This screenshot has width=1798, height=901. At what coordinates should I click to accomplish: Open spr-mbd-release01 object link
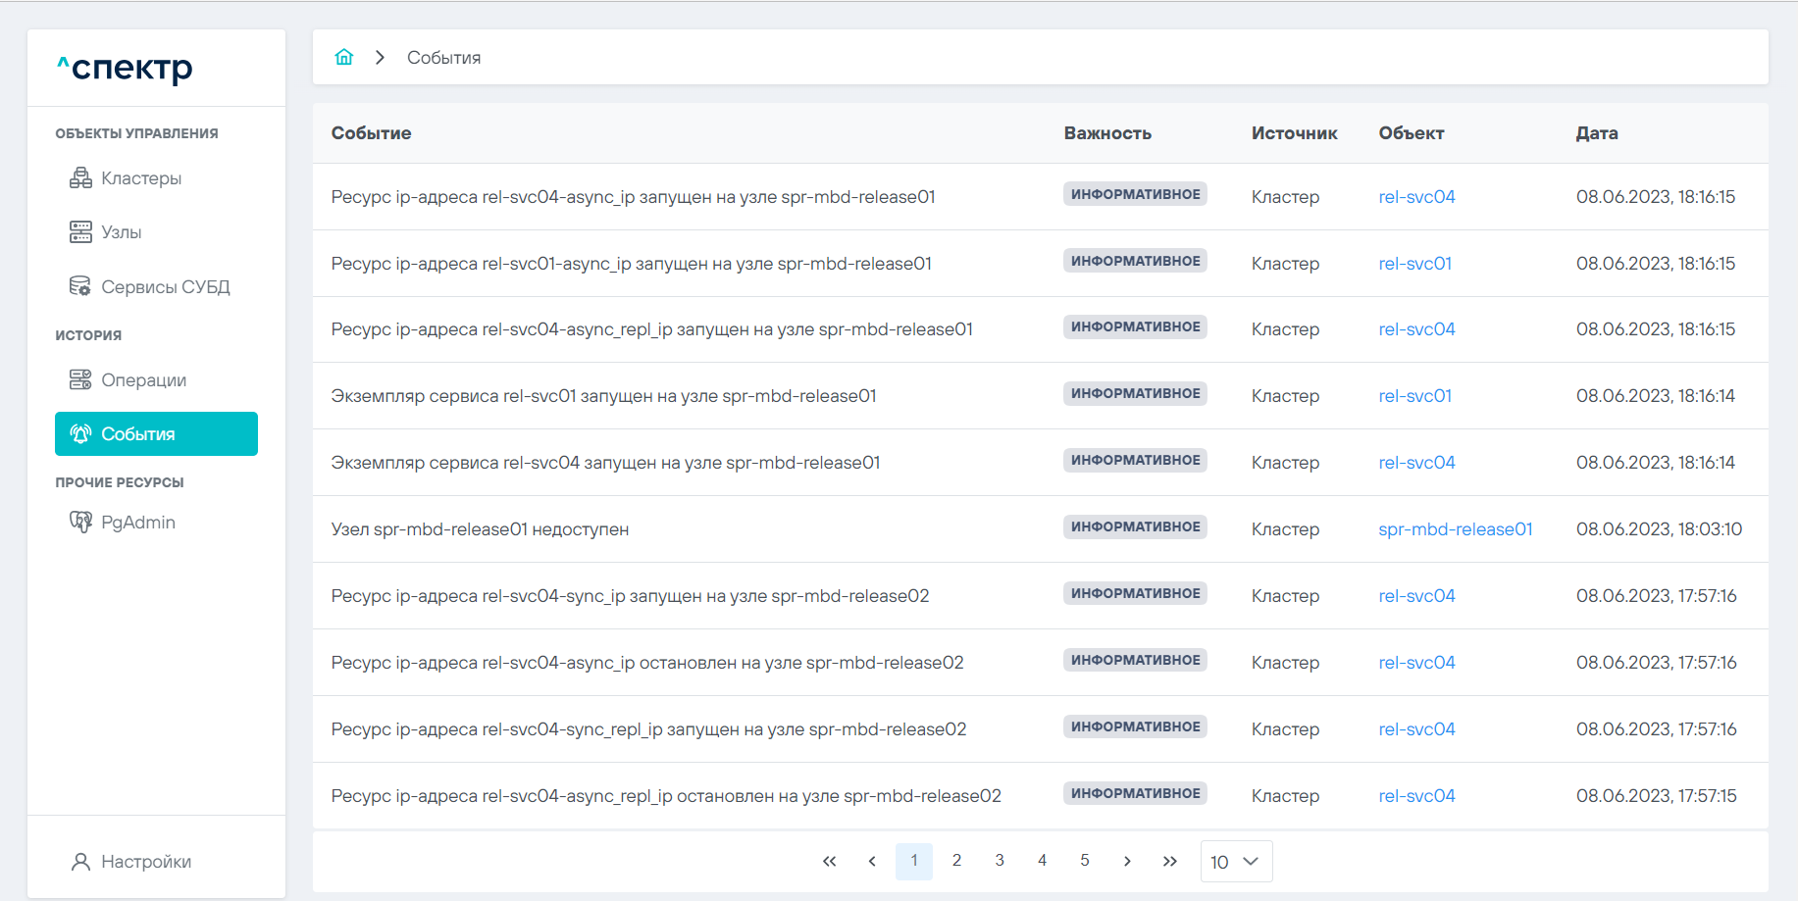click(1455, 529)
